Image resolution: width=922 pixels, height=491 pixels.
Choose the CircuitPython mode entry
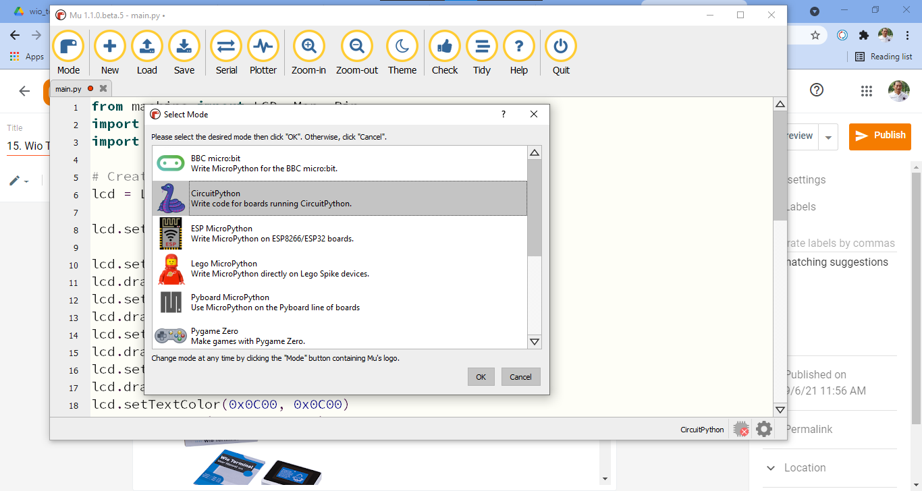tap(340, 198)
